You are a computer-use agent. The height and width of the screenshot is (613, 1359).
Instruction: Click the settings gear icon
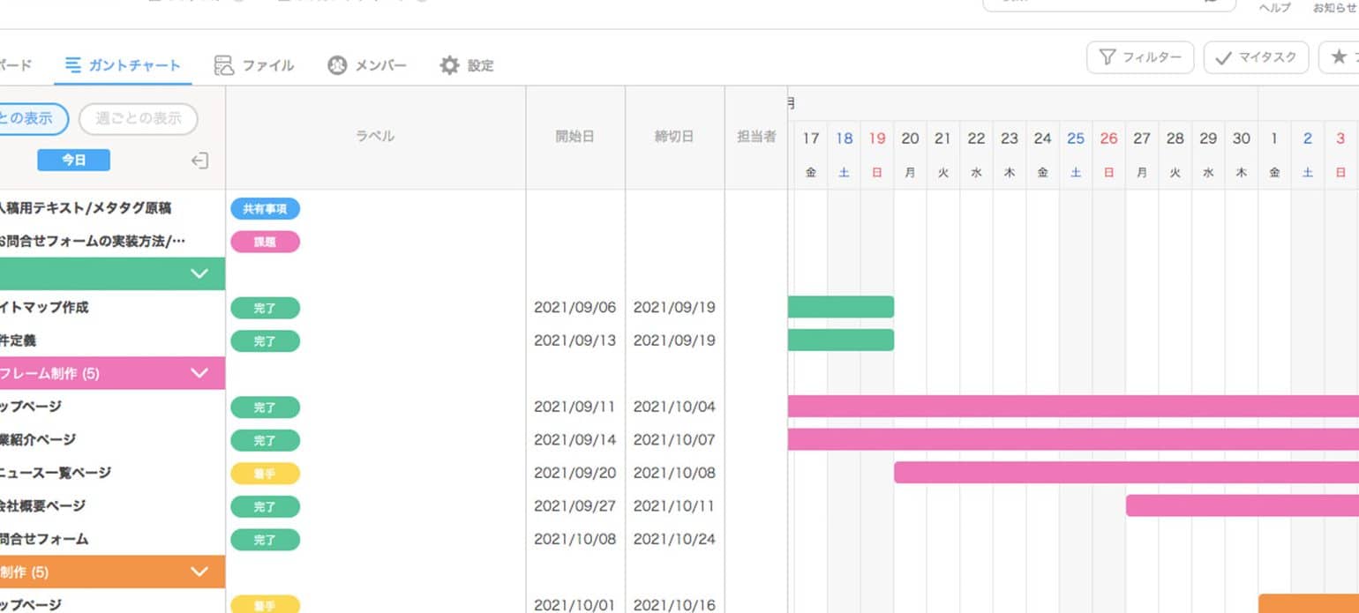[450, 65]
